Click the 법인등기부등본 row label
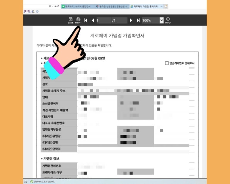This screenshot has width=230, height=184. pyautogui.click(x=52, y=130)
